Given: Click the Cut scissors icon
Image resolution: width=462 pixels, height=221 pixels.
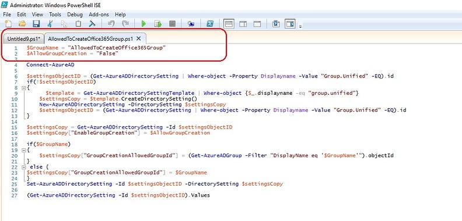Looking at the screenshot, I should pos(50,24).
